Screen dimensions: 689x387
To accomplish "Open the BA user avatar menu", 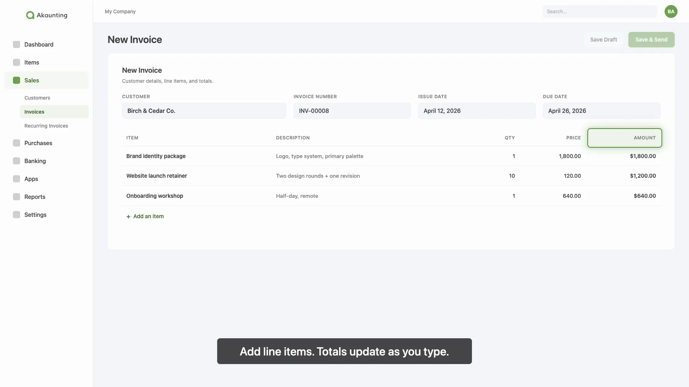I will 671,11.
